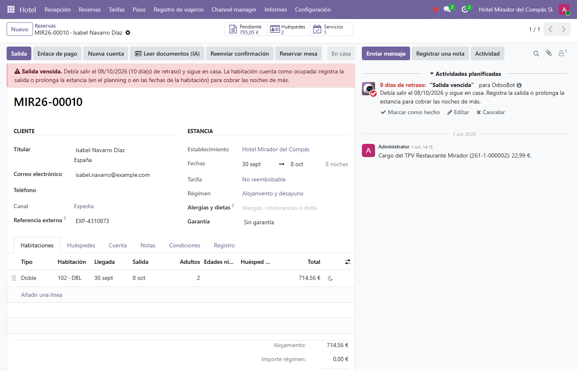Open the apps grid menu icon

[x=11, y=9]
